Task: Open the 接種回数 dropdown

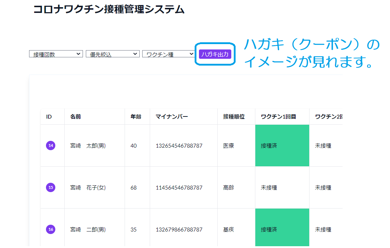Action: tap(56, 54)
